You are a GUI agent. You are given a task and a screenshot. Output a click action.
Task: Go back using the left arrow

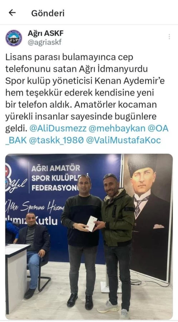click(x=12, y=13)
